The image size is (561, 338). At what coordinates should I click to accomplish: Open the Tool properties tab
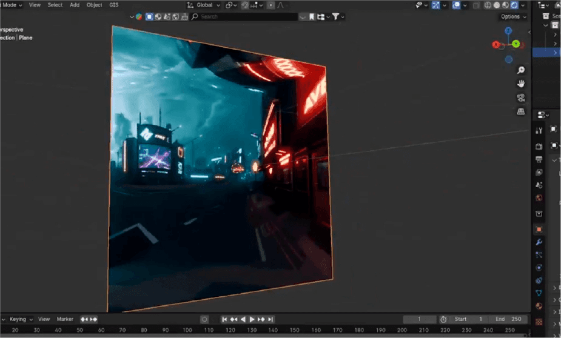coord(539,131)
